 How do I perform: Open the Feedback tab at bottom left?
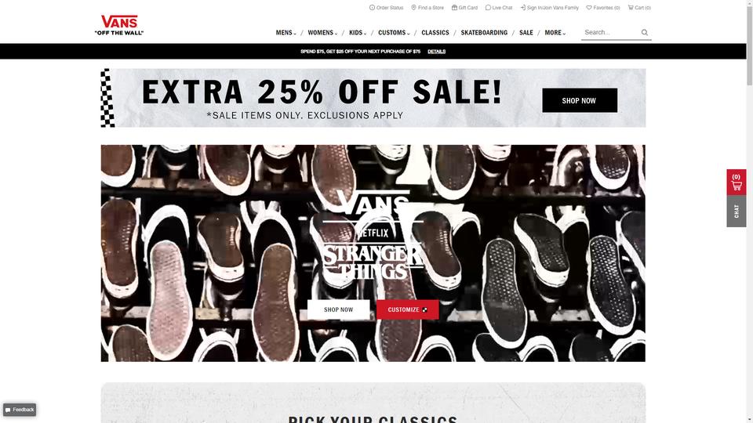click(x=20, y=410)
